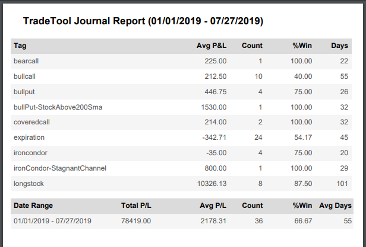Image resolution: width=366 pixels, height=247 pixels.
Task: Click the summary count value 36
Action: coord(258,221)
